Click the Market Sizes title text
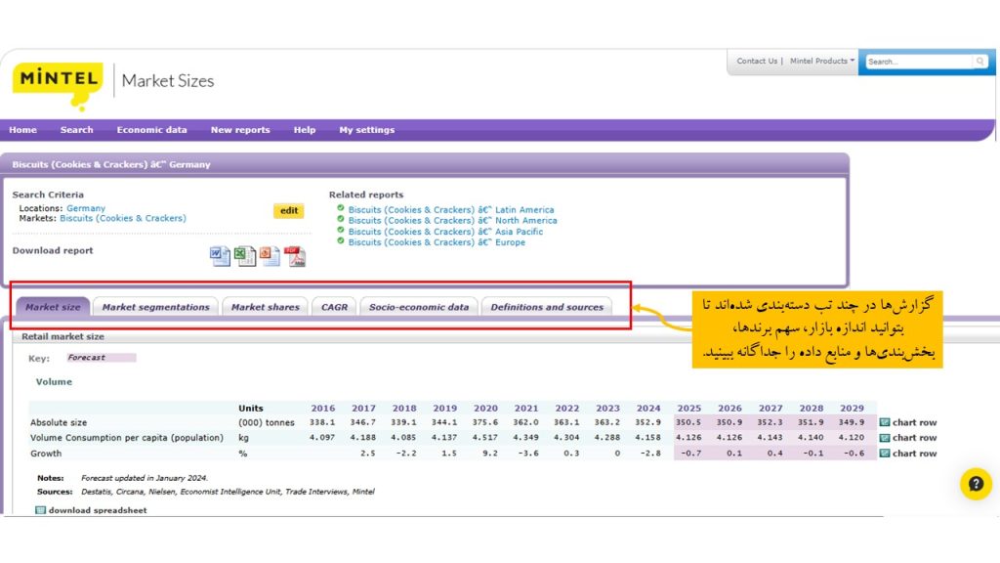Image resolution: width=1000 pixels, height=563 pixels. pos(168,81)
